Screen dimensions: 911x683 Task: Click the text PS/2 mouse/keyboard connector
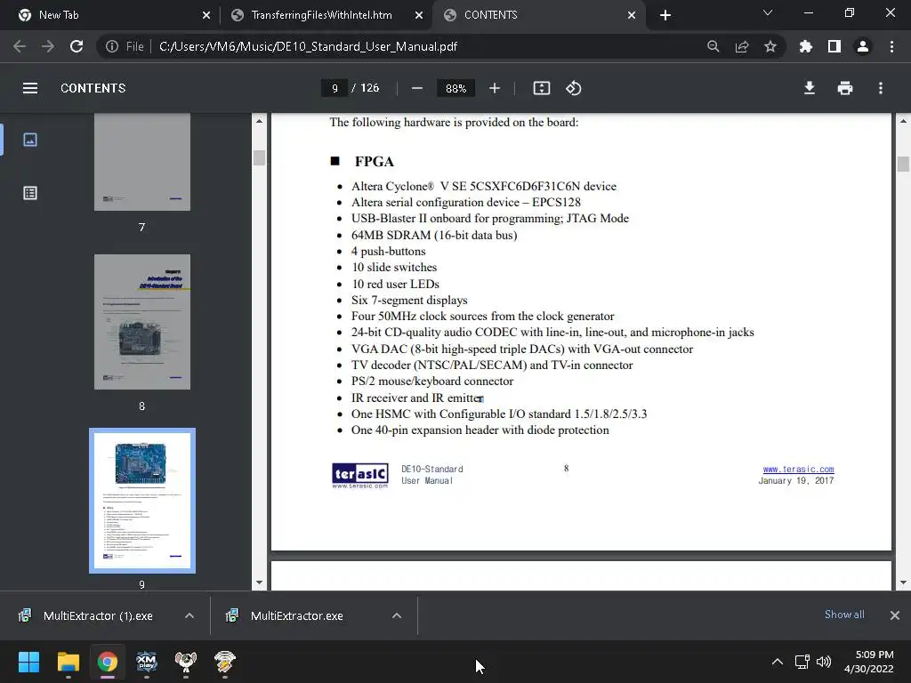(432, 381)
